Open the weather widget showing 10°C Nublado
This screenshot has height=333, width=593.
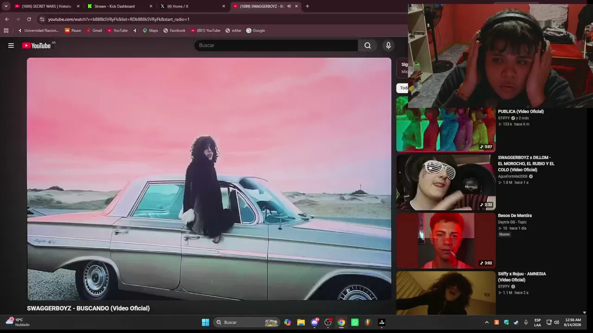[x=18, y=322]
